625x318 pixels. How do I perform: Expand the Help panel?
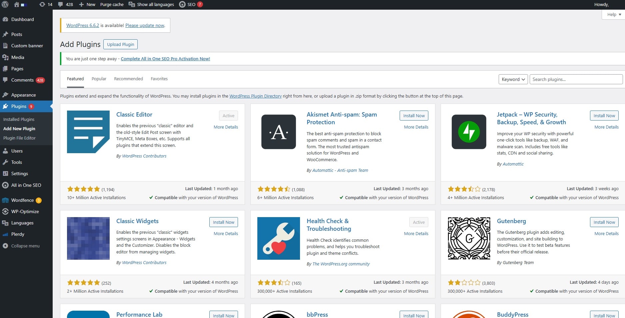tap(614, 15)
